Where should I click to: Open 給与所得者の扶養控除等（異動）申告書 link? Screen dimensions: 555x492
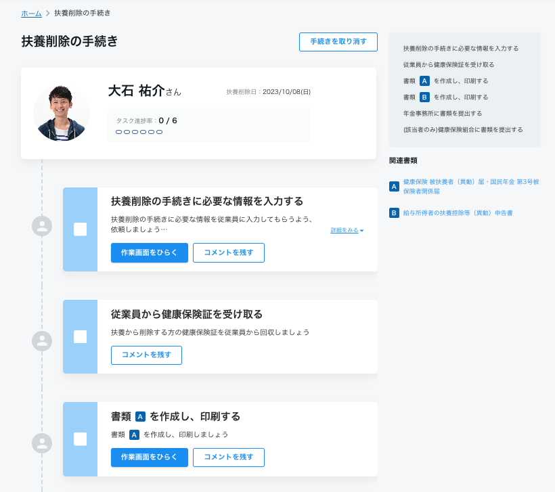[458, 213]
